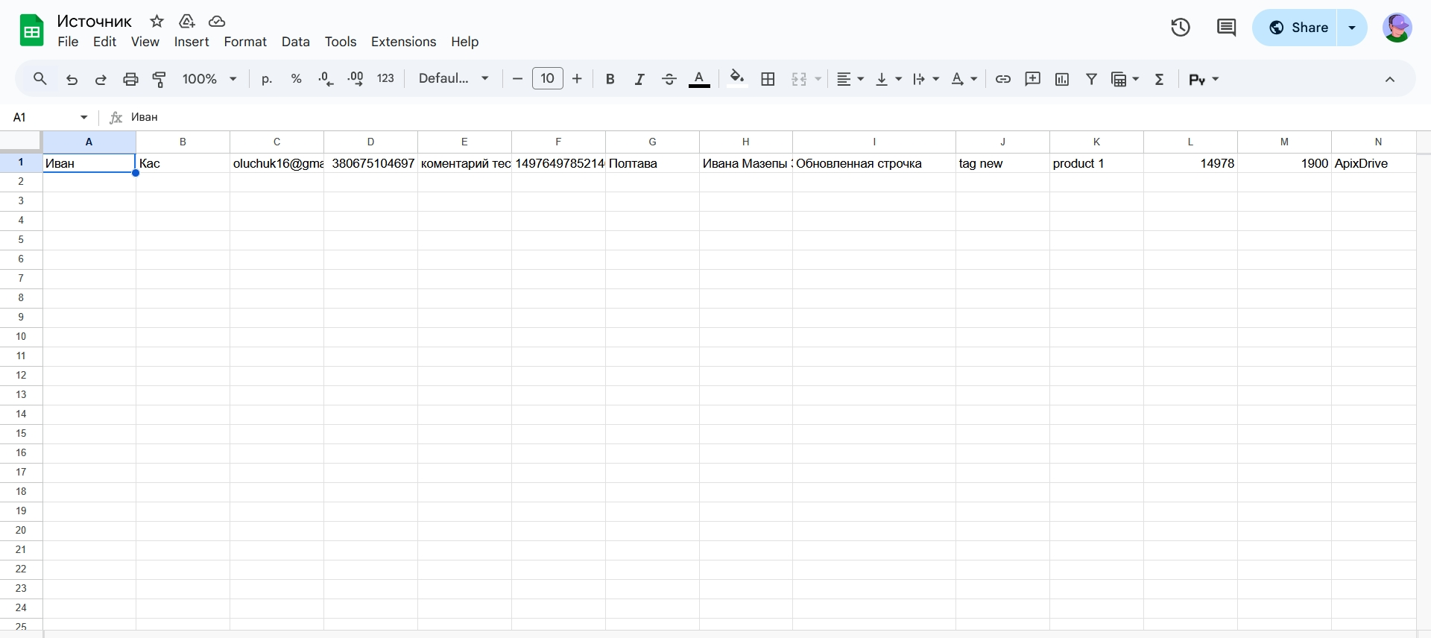
Task: Format as currency р.
Action: 267,79
